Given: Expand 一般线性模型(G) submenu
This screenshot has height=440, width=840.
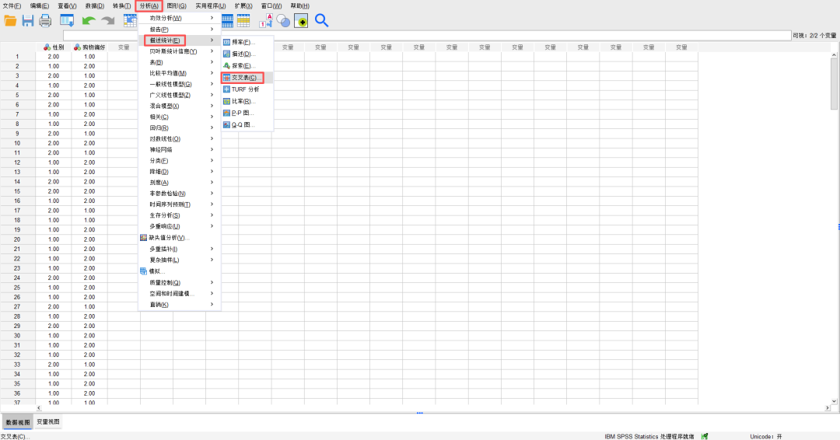Looking at the screenshot, I should [x=179, y=84].
